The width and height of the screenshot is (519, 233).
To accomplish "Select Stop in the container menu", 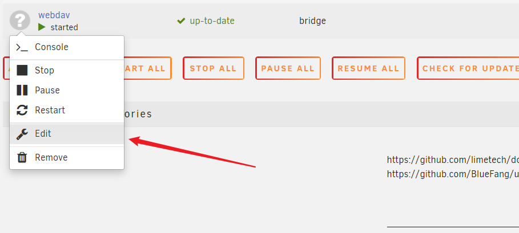I will tap(45, 71).
